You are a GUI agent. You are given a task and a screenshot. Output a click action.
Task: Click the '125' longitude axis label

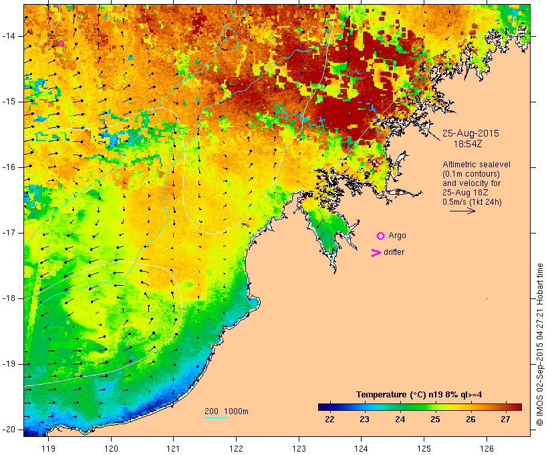pyautogui.click(x=424, y=448)
